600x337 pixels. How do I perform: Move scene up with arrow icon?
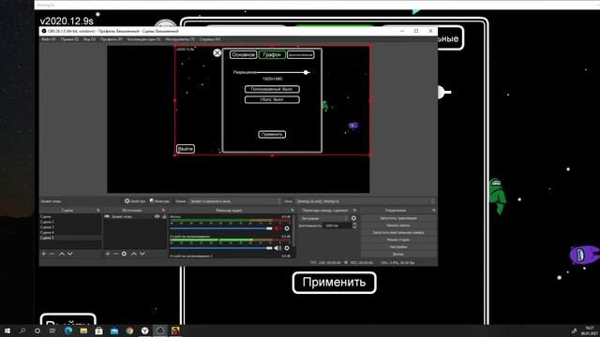tap(62, 254)
